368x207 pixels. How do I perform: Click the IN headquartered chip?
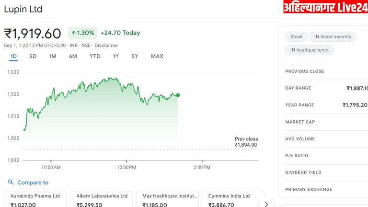click(309, 50)
